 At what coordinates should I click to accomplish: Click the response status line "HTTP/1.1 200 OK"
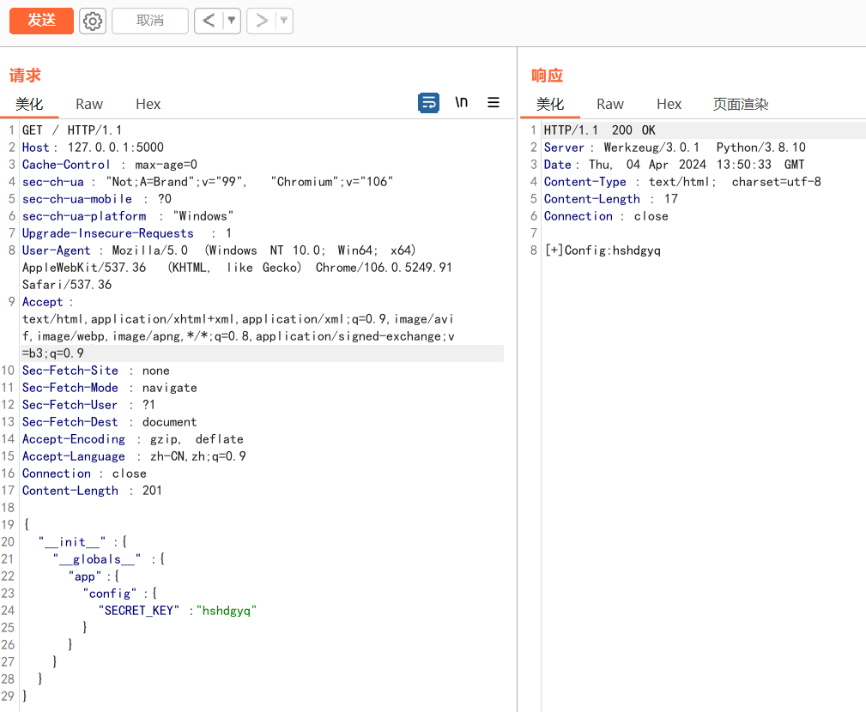[599, 130]
